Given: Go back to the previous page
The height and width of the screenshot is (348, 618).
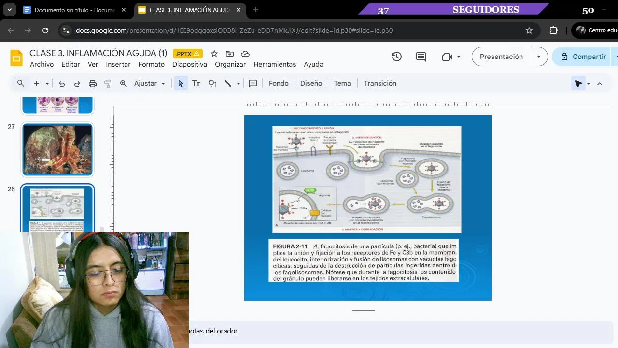Looking at the screenshot, I should click(x=11, y=30).
